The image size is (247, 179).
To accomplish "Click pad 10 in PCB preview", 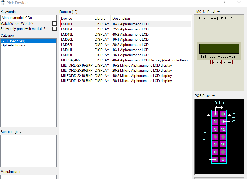I will [223, 144].
